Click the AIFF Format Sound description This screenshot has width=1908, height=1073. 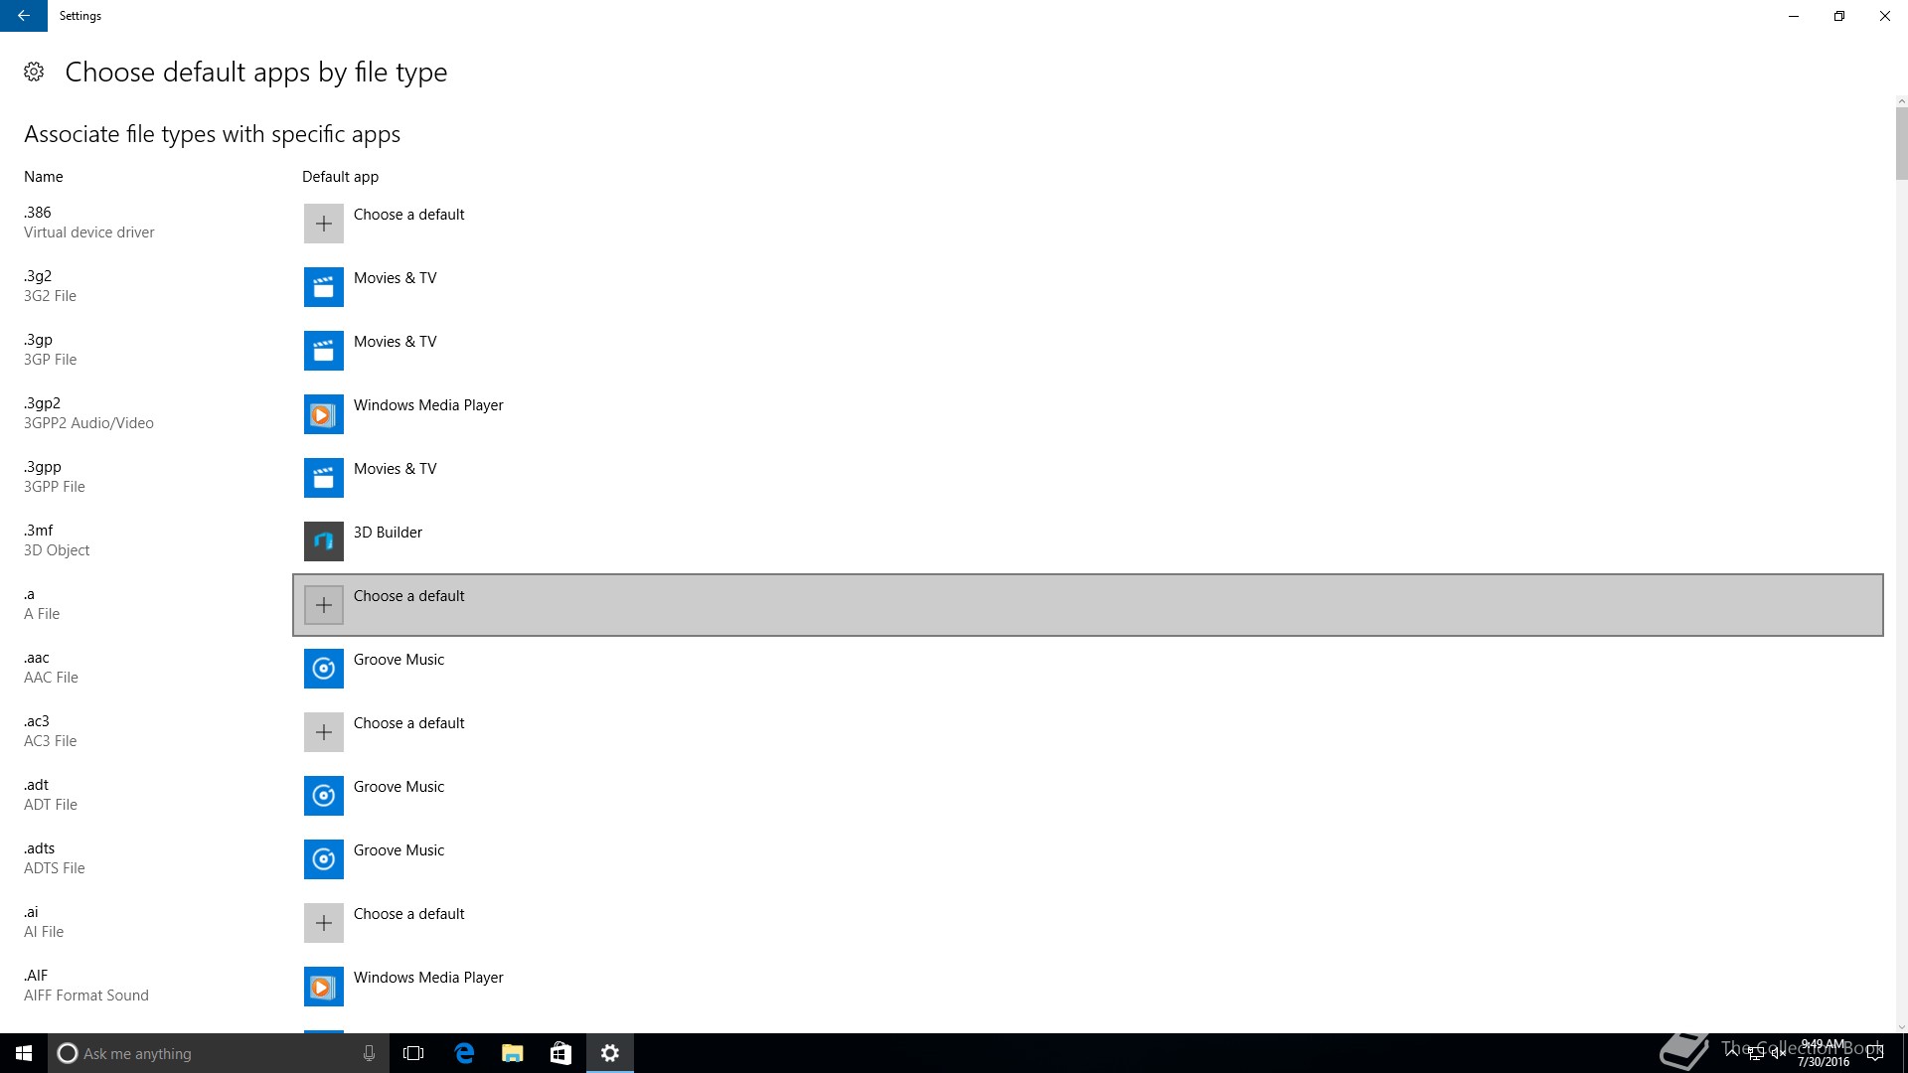[x=86, y=996]
